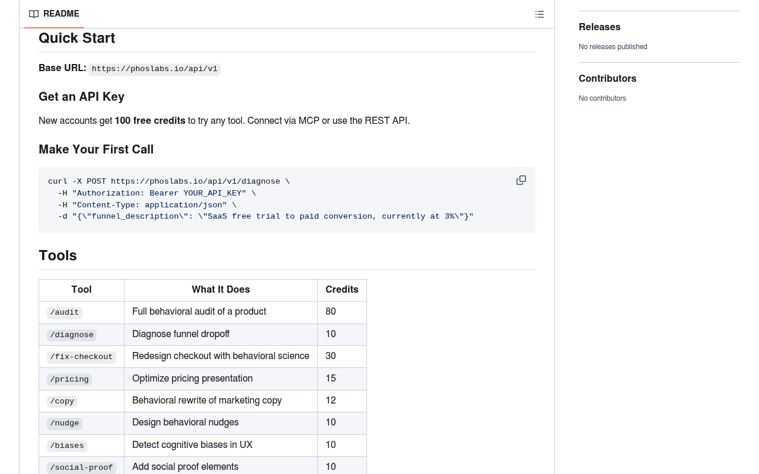The image size is (759, 474).
Task: Select the /copy tool cell
Action: (82, 401)
